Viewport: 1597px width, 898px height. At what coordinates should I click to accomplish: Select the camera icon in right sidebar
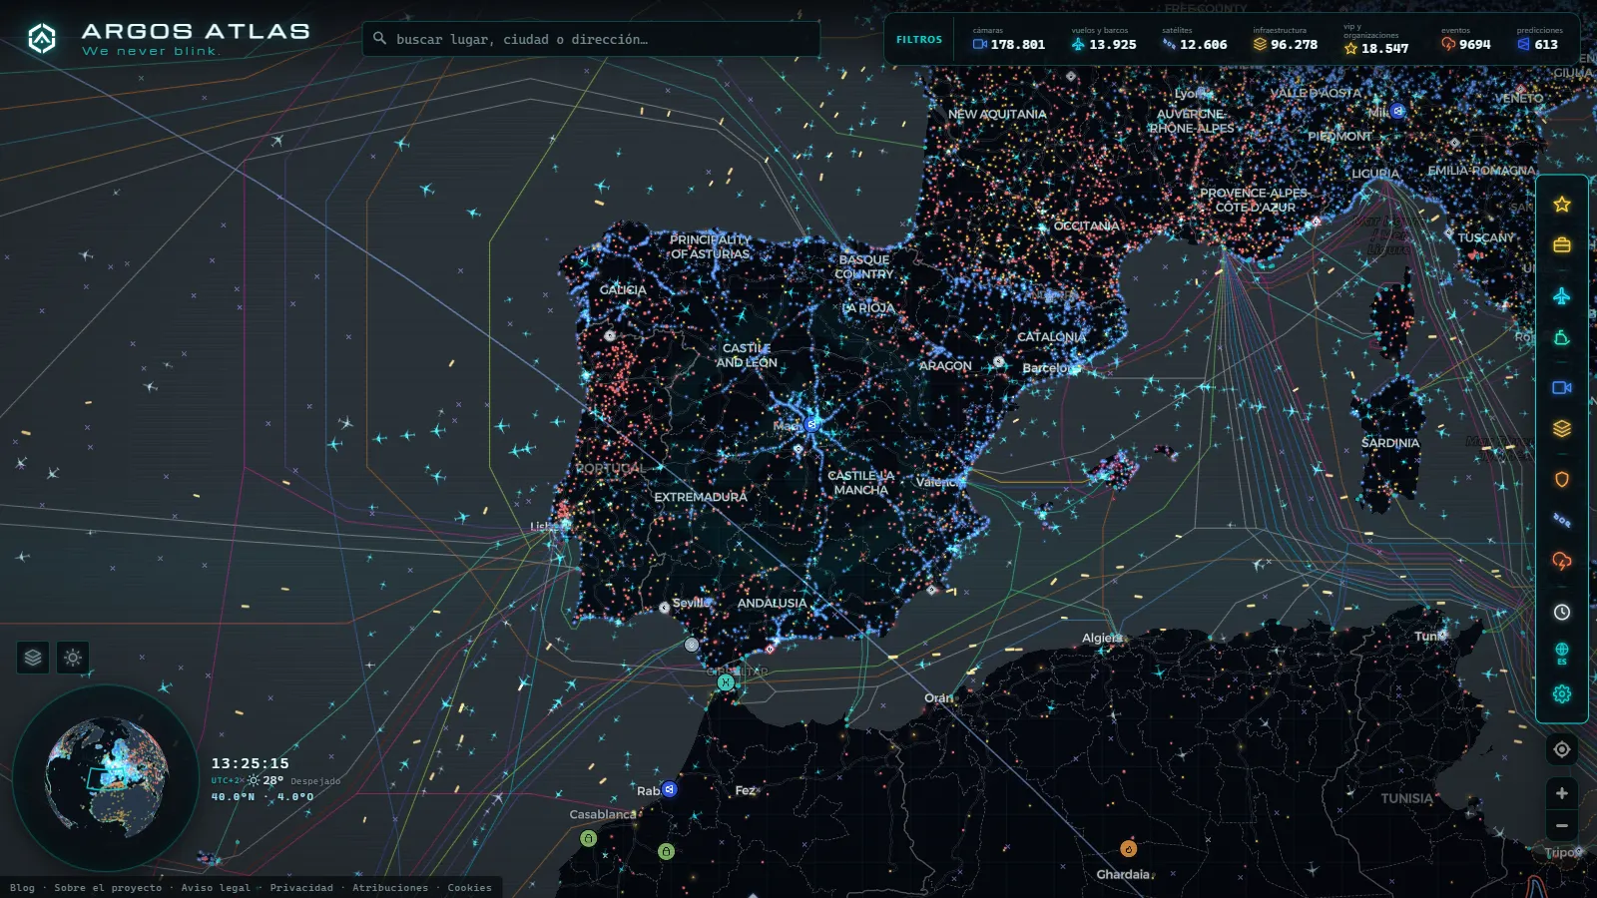[1562, 387]
